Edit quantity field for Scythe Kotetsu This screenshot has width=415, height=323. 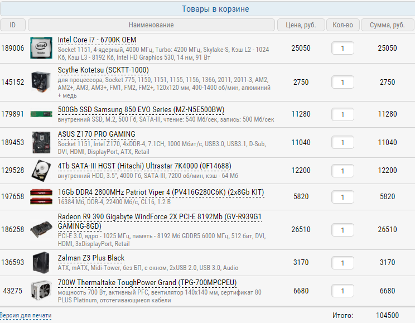342,82
